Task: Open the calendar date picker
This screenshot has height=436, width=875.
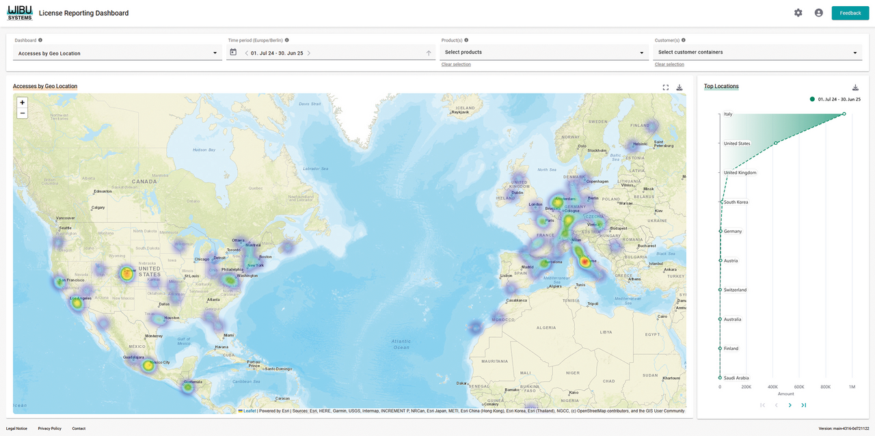Action: (232, 51)
